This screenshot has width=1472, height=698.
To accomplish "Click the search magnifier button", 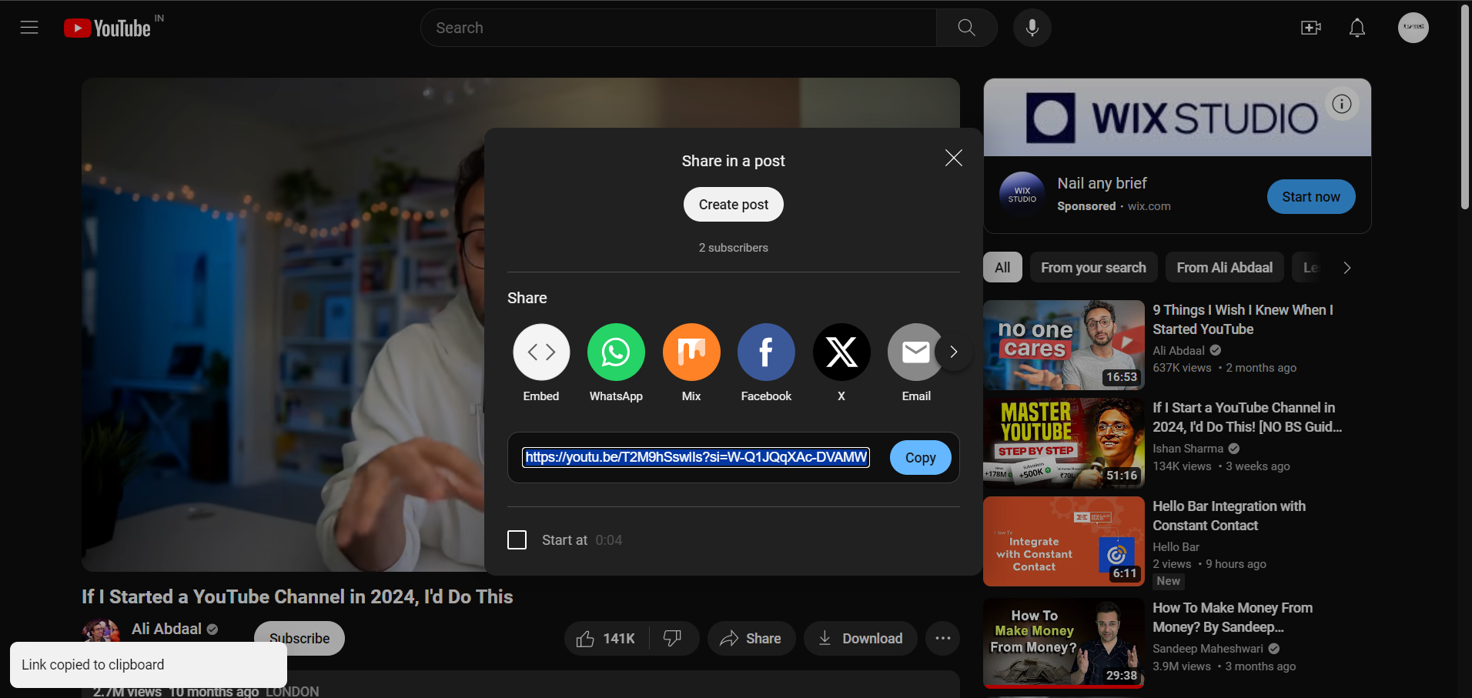I will tap(966, 28).
